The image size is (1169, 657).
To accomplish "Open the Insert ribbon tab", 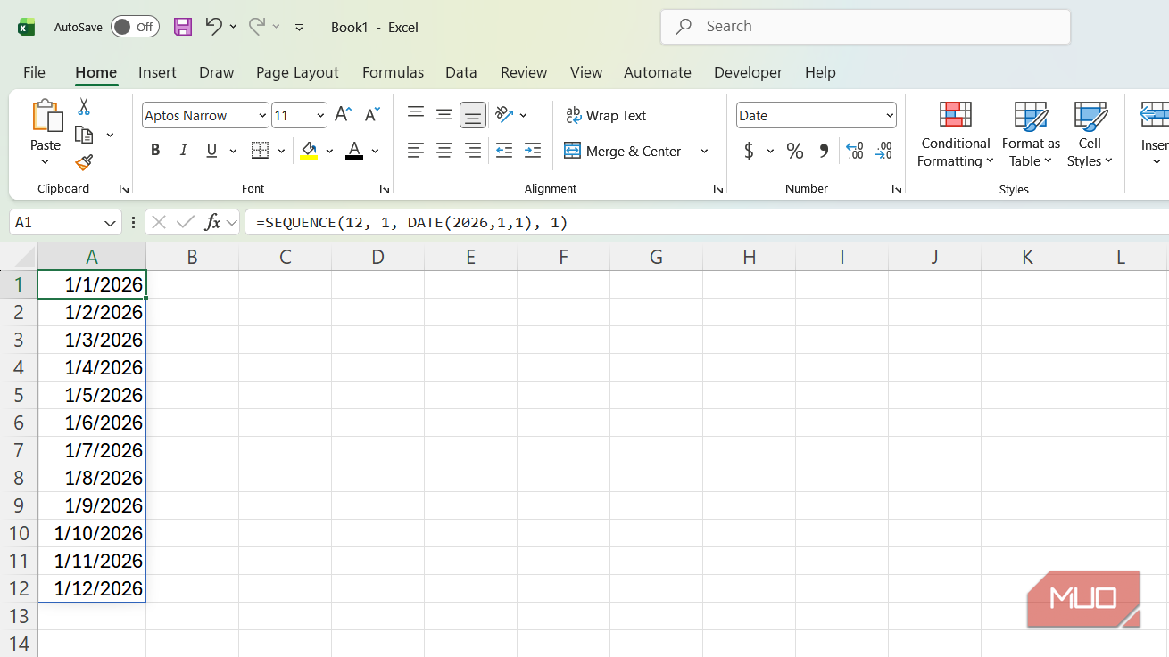I will pos(157,72).
